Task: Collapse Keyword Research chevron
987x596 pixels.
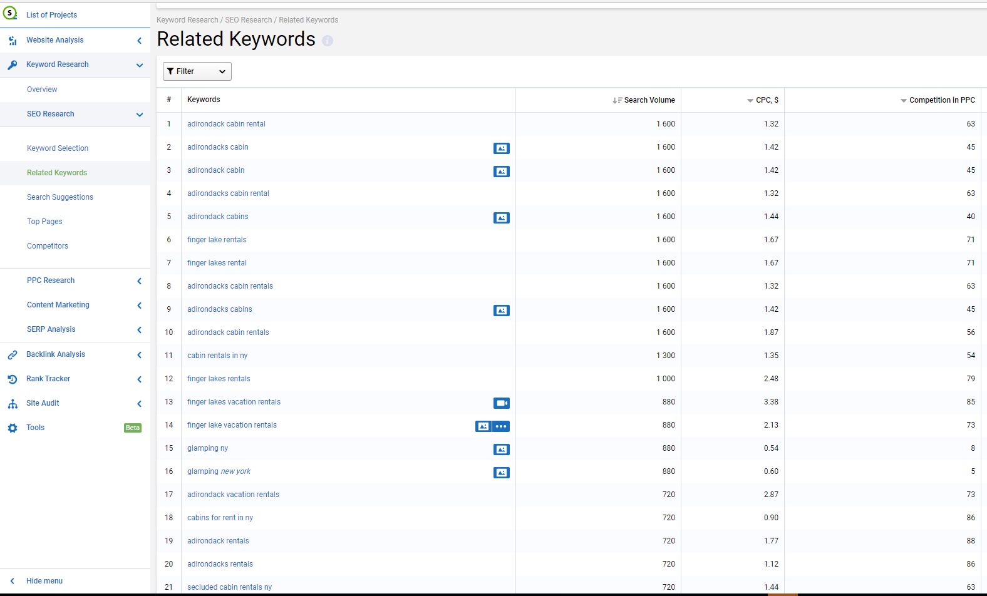Action: point(139,65)
